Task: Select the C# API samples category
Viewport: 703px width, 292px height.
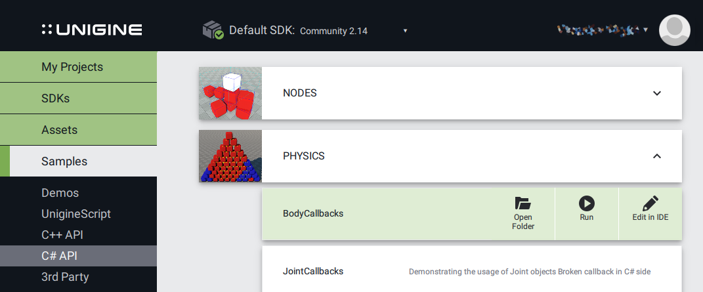Action: pos(79,256)
